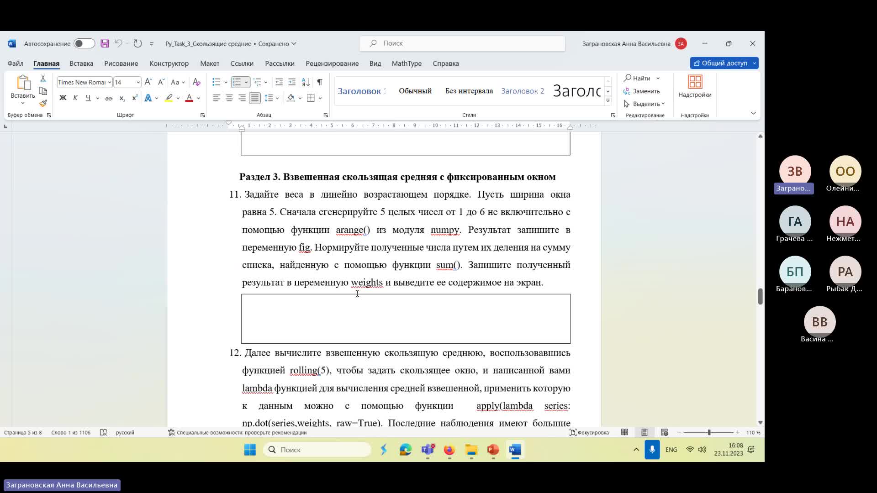
Task: Click the Заменить button
Action: [x=641, y=91]
